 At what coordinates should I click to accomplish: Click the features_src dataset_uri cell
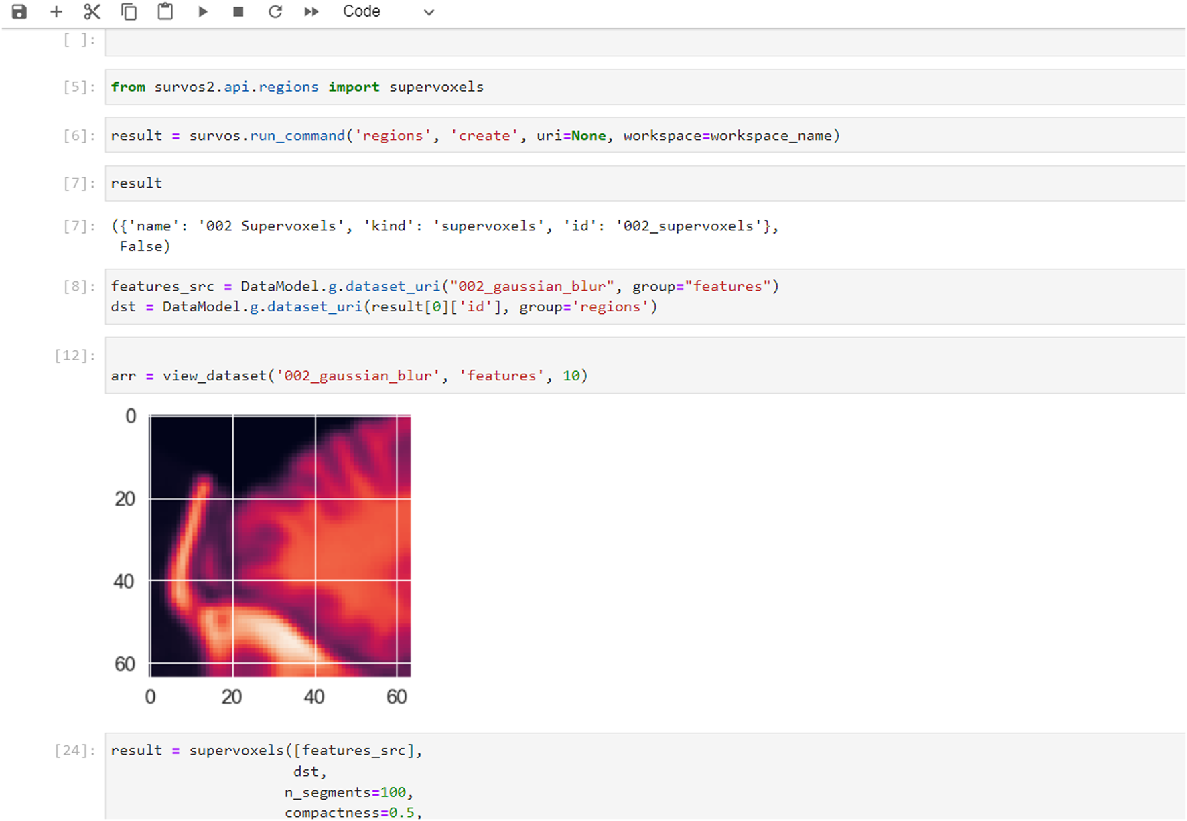(643, 297)
